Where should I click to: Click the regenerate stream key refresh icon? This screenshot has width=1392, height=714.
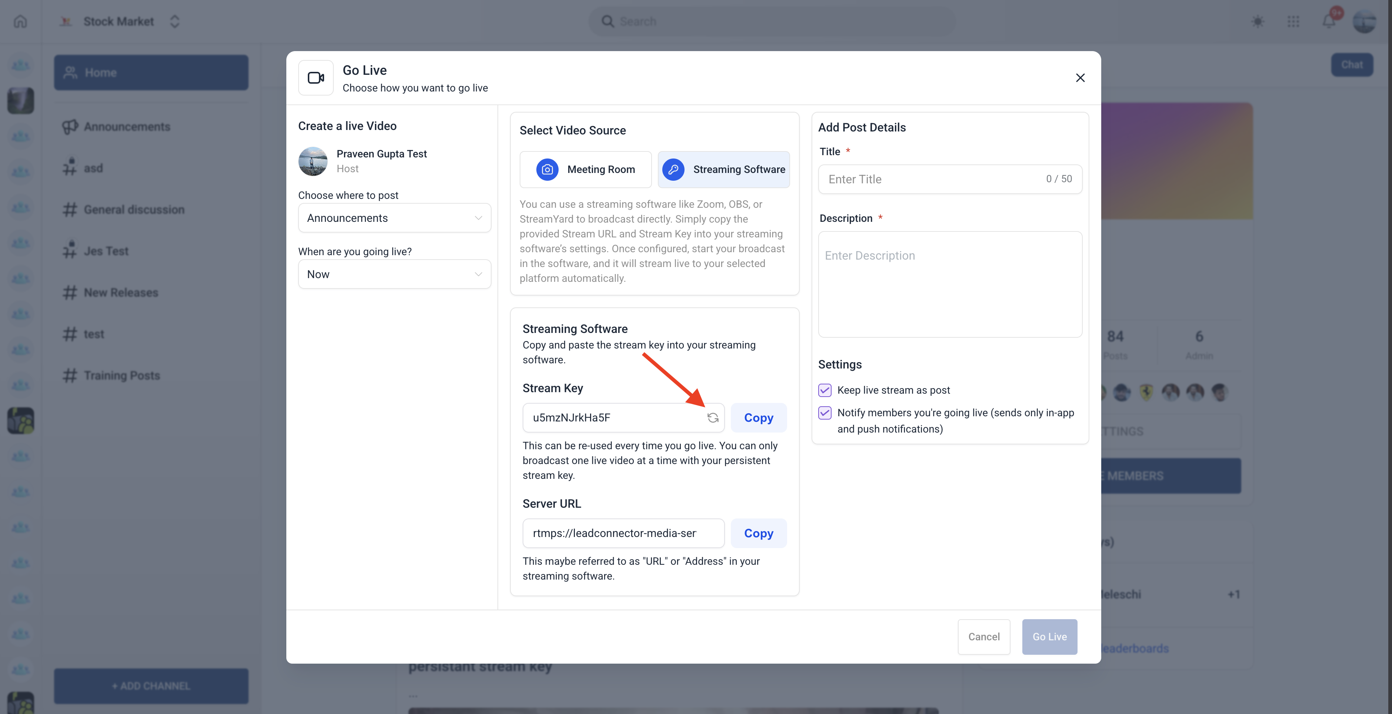tap(713, 417)
